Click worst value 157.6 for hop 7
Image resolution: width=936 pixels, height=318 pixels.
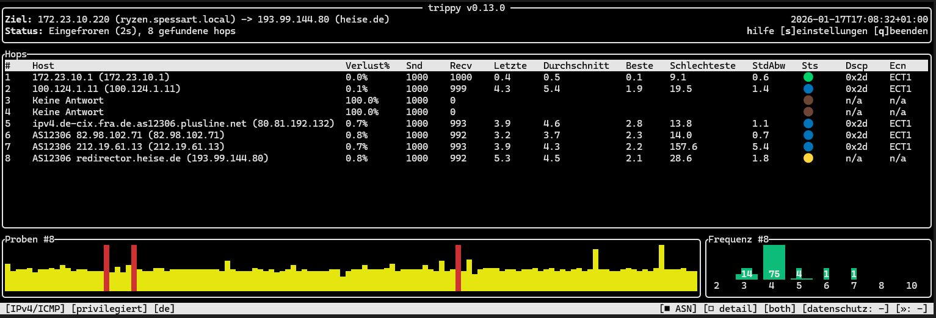[683, 147]
